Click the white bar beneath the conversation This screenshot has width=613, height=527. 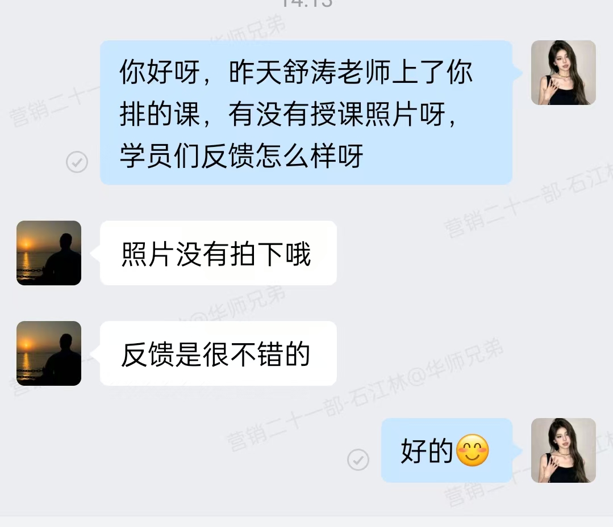pyautogui.click(x=307, y=521)
